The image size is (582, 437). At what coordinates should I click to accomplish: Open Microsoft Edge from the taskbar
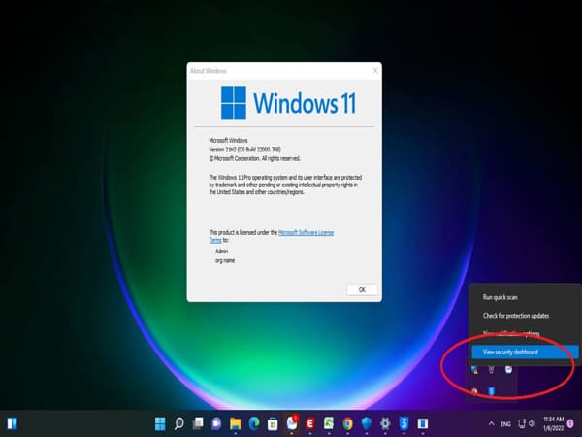[x=253, y=423]
